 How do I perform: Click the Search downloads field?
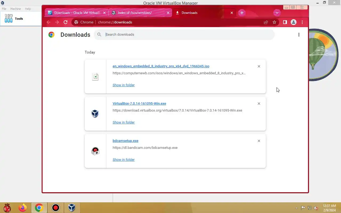(184, 35)
